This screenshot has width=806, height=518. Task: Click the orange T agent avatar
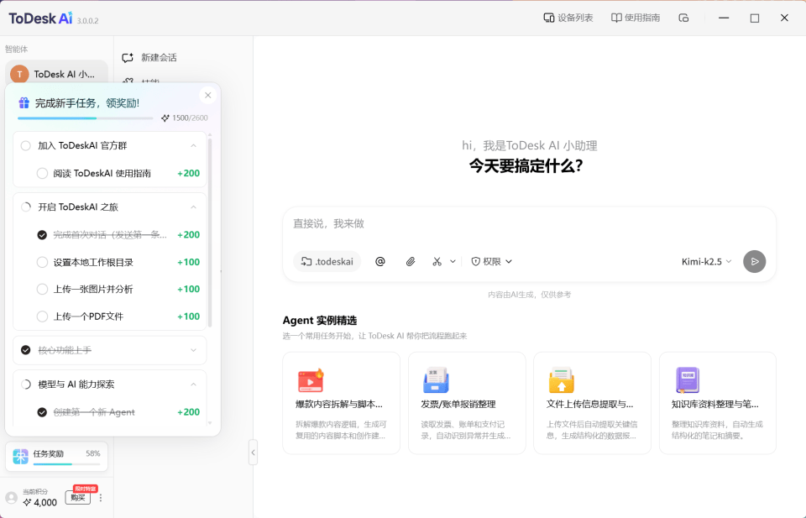coord(19,74)
